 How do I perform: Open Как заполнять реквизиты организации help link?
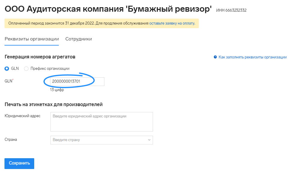click(253, 57)
